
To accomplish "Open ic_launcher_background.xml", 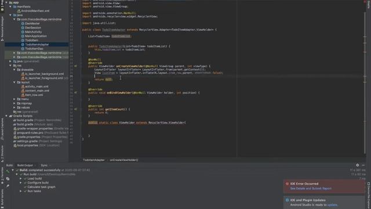I will tap(45, 74).
